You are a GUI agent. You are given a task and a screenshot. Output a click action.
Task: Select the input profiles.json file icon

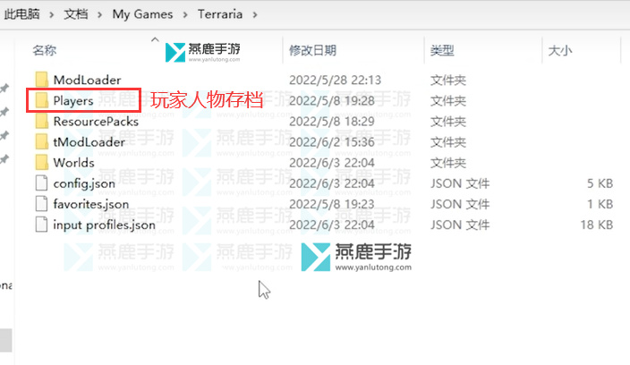coord(42,225)
